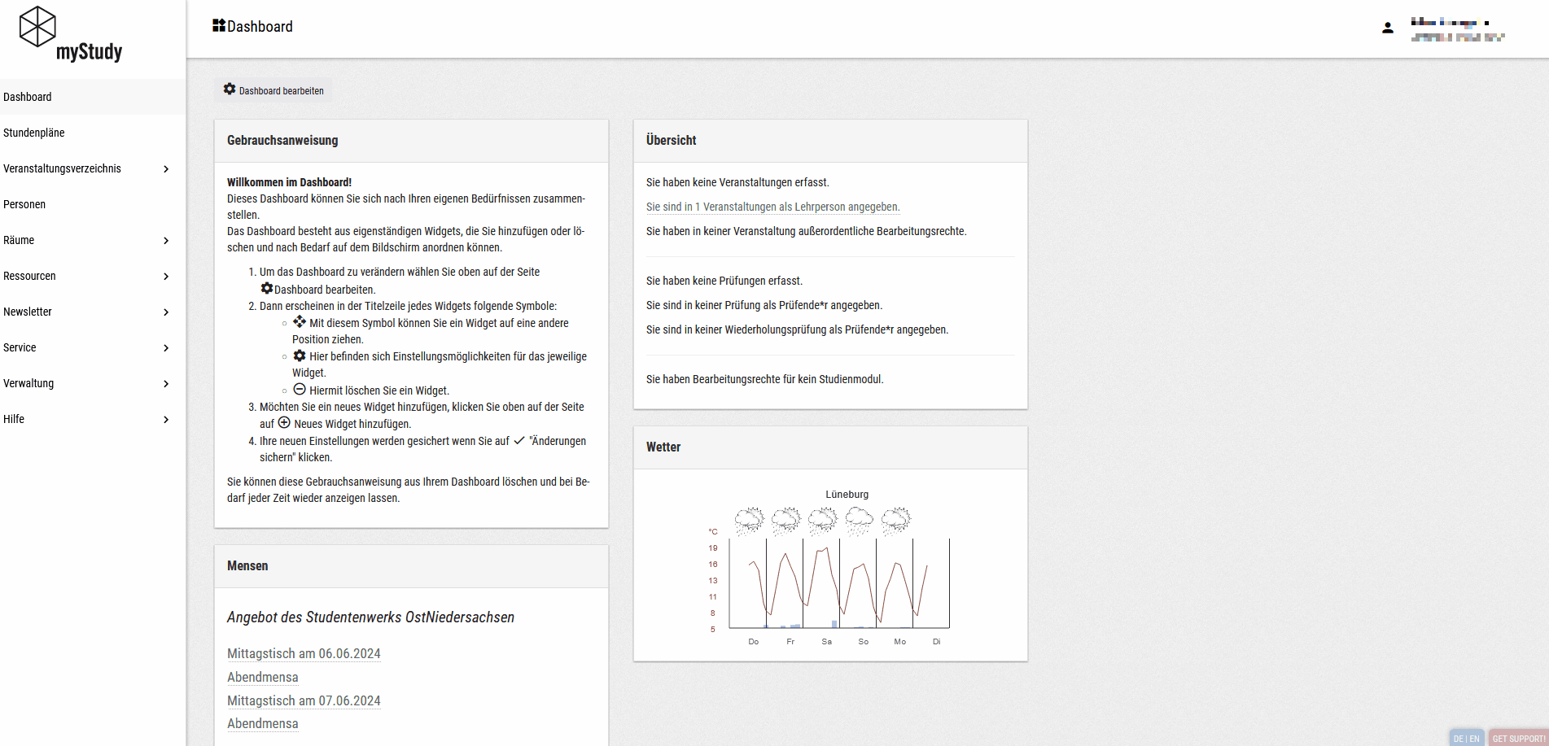Click the checkmark Änderungen sichern symbol

(x=519, y=440)
